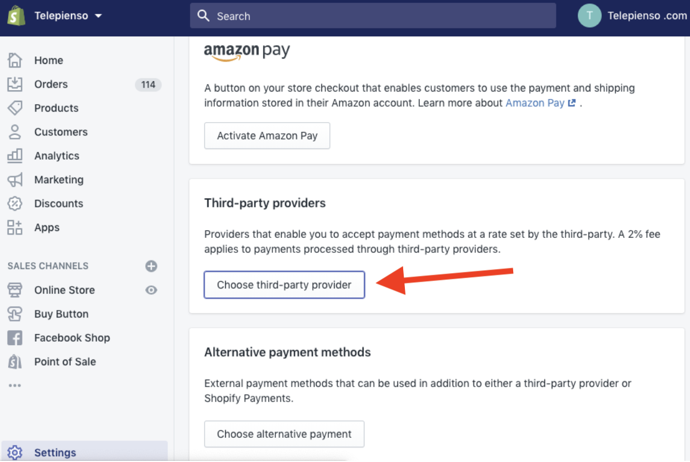Click Choose third-party provider button
The height and width of the screenshot is (462, 690).
[x=285, y=285]
